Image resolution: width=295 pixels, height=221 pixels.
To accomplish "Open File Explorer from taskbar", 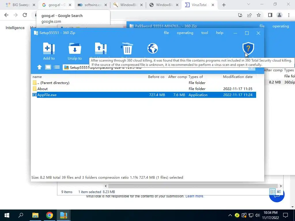I will [x=35, y=215].
